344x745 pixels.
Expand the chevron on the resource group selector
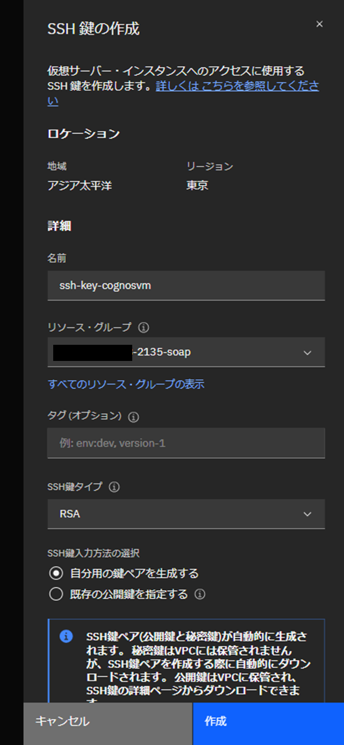307,352
